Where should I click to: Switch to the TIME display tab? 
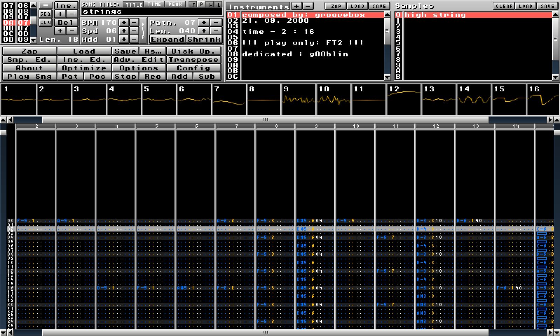[154, 5]
